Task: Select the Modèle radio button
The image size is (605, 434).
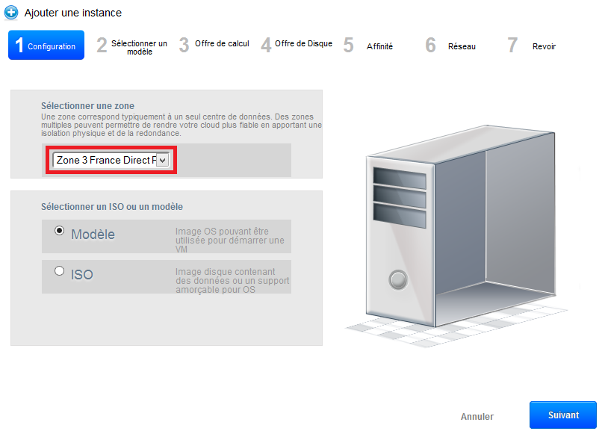Action: click(60, 231)
